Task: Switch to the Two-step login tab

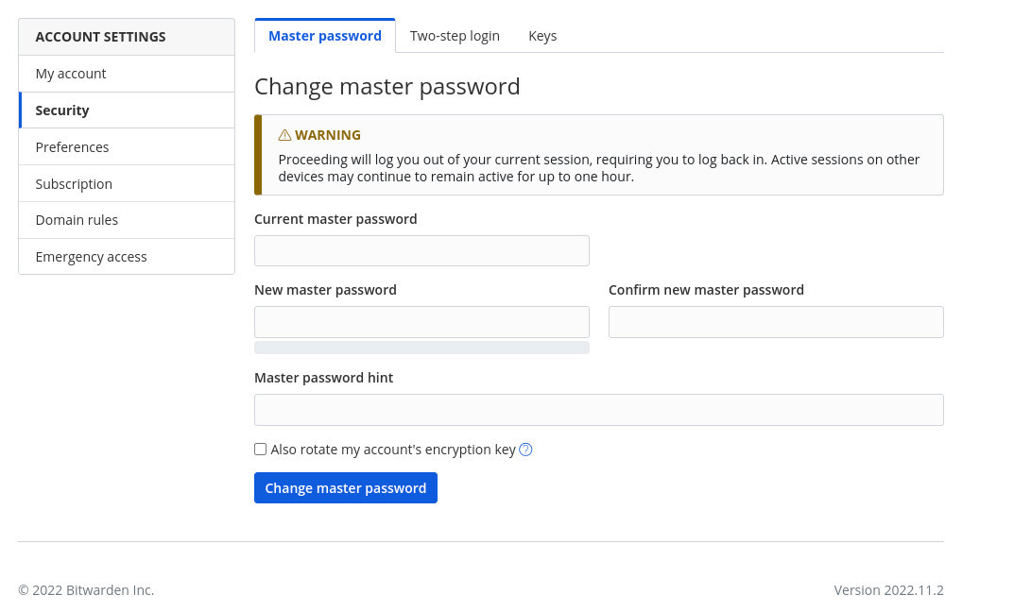Action: click(x=455, y=36)
